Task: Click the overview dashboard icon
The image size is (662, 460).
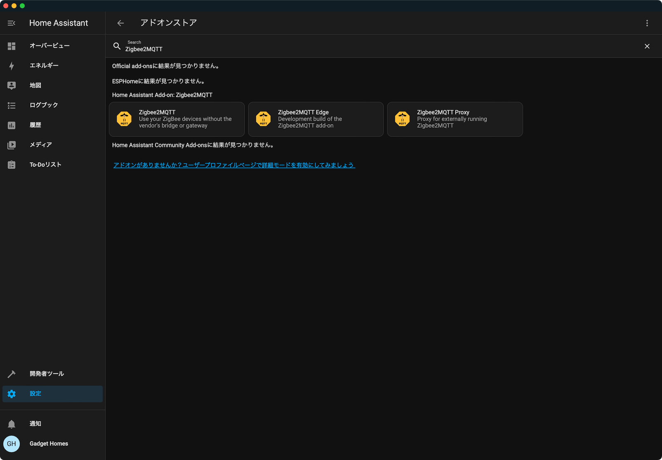Action: pos(12,46)
